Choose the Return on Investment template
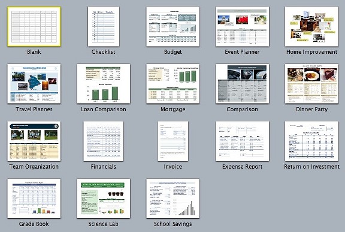 311,141
